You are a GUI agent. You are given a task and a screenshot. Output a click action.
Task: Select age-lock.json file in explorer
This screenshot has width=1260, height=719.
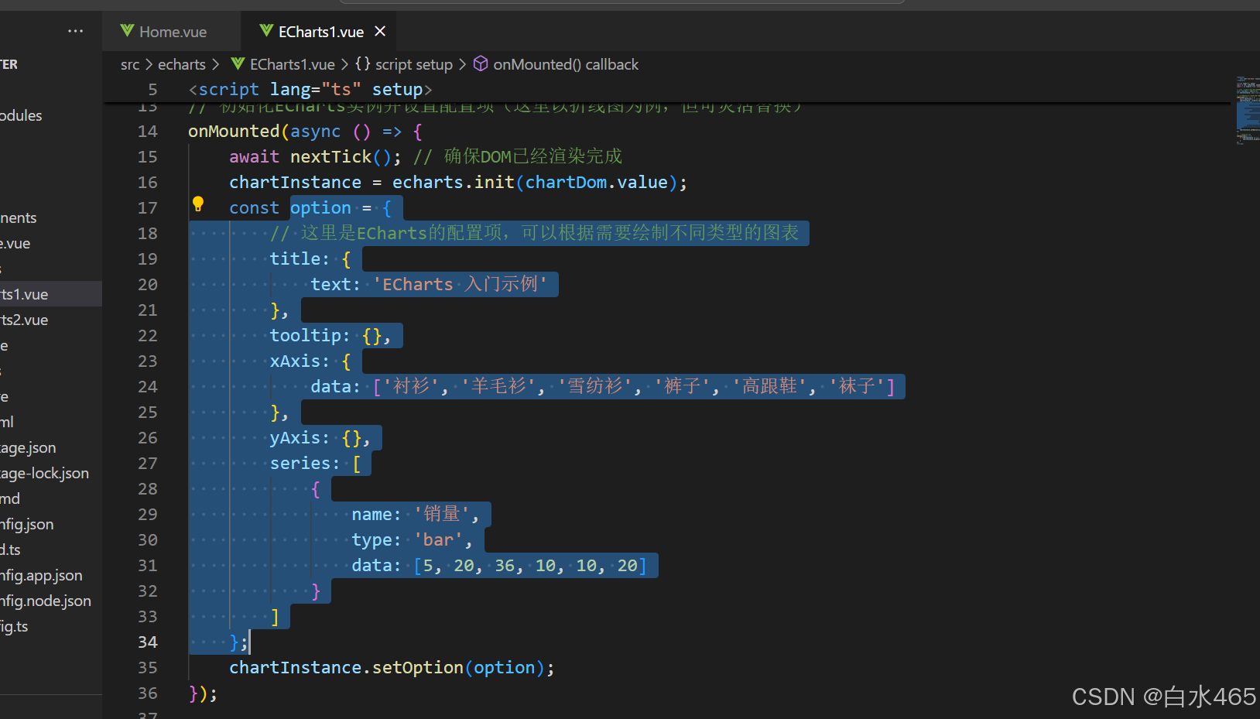tap(44, 473)
